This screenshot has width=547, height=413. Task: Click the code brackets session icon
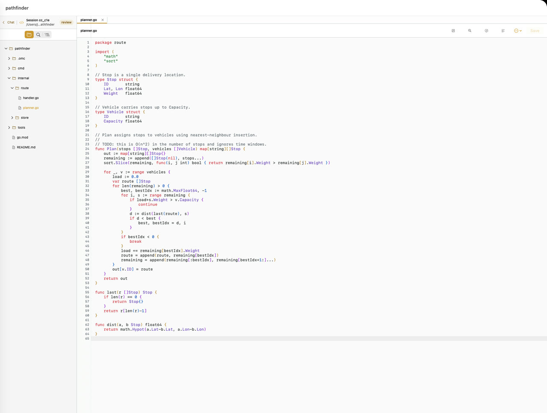click(x=21, y=22)
